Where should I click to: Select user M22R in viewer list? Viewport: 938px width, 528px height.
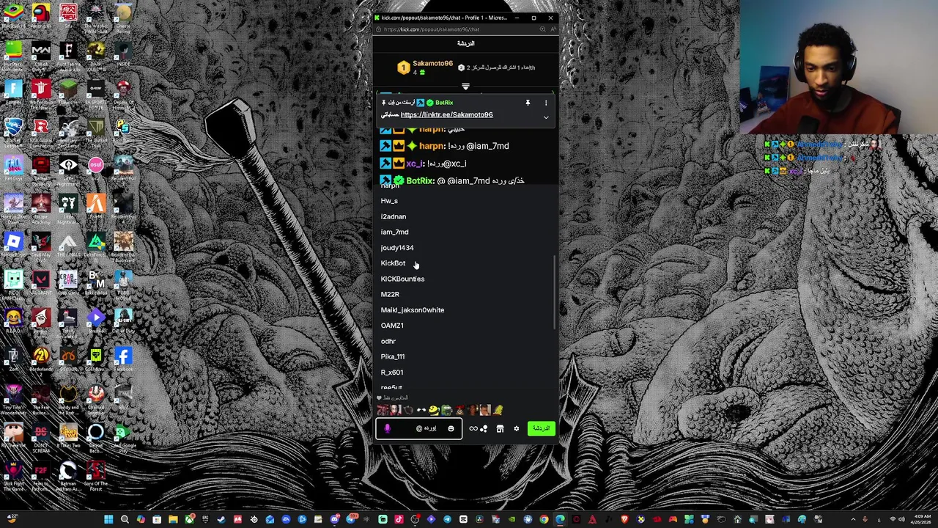coord(390,294)
